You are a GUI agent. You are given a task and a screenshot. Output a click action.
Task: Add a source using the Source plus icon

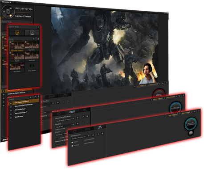[30, 97]
